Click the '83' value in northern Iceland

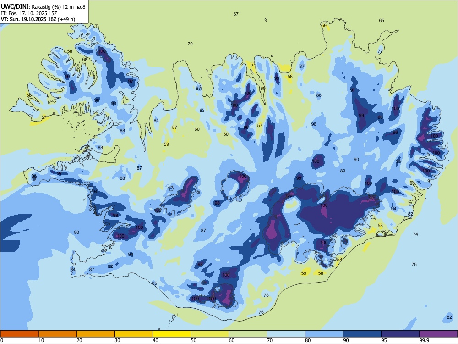(202, 111)
